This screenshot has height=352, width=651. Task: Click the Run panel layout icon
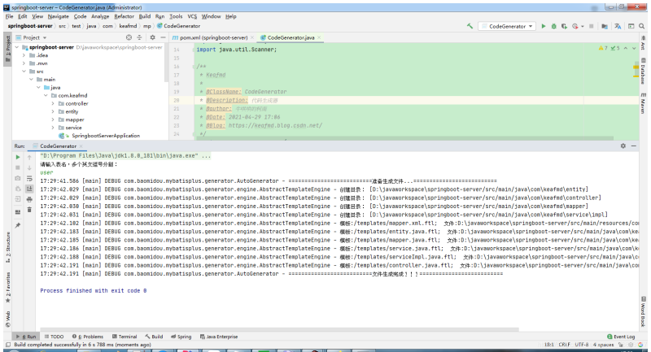(17, 212)
